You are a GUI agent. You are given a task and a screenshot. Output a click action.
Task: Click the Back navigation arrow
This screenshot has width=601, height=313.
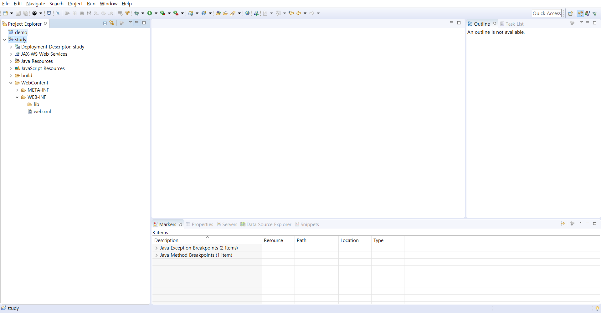[x=299, y=13]
